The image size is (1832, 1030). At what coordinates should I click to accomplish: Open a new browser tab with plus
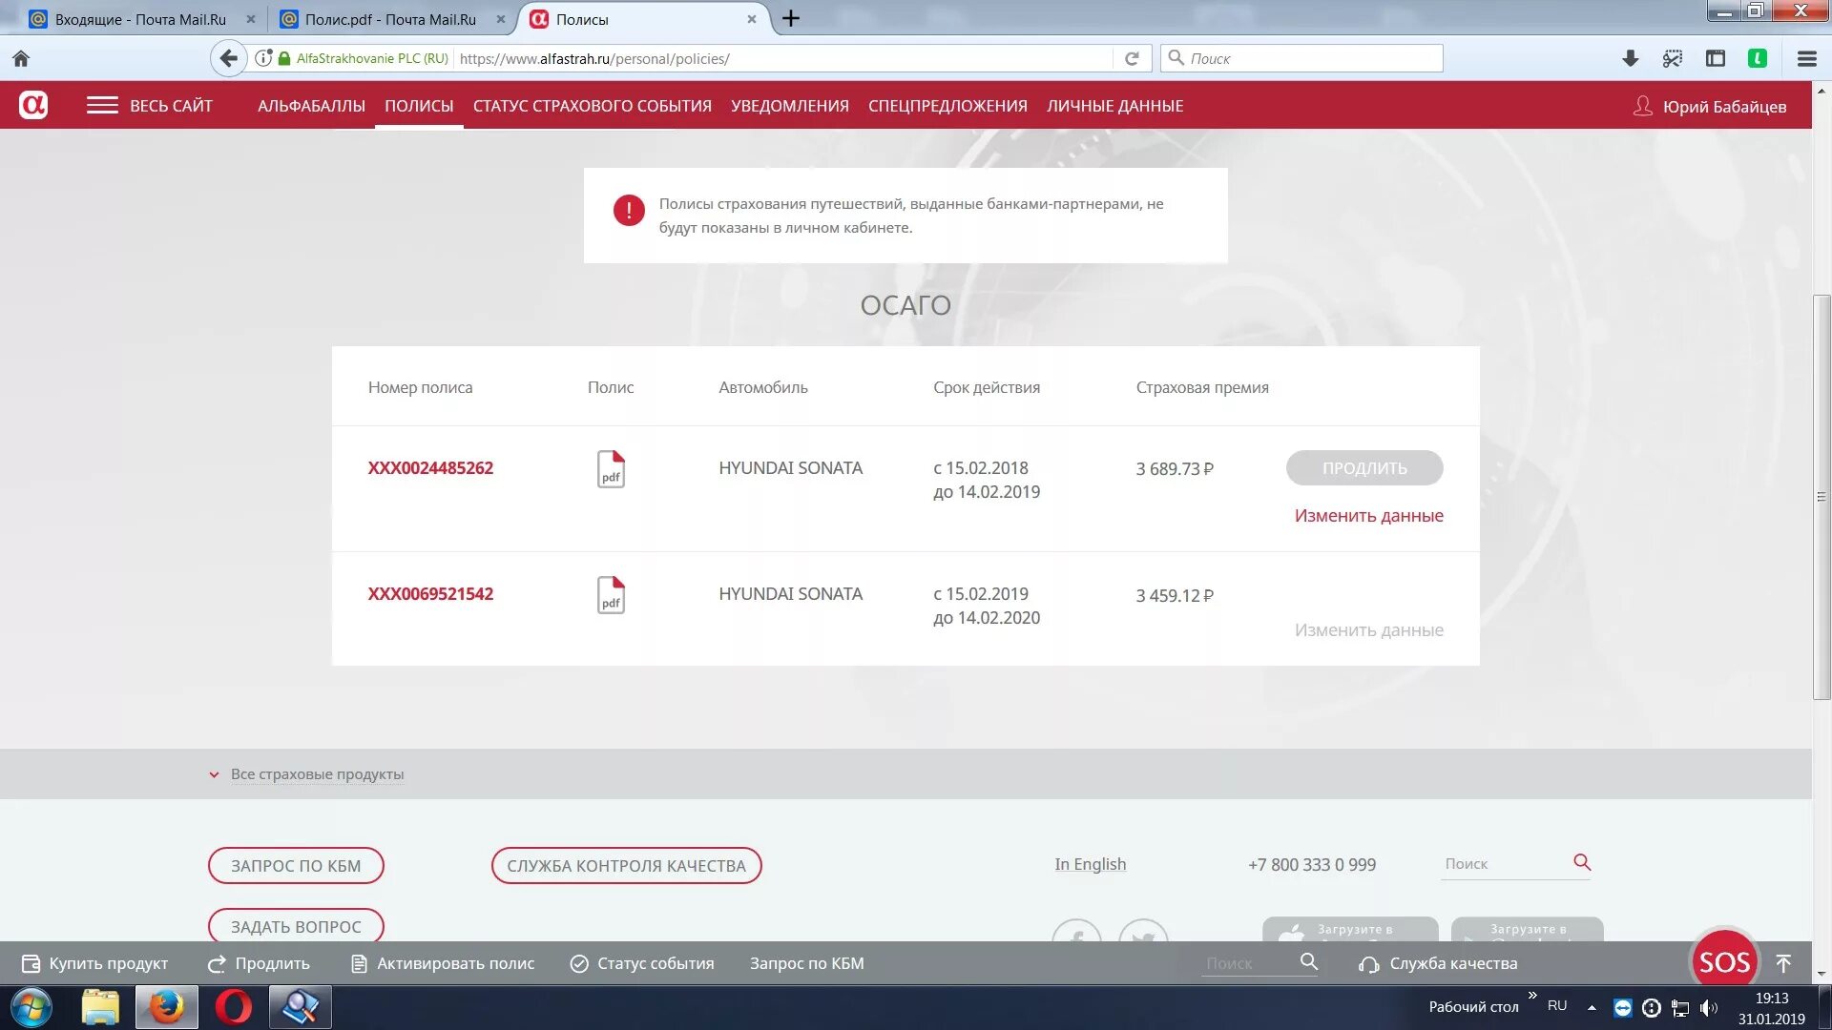791,18
